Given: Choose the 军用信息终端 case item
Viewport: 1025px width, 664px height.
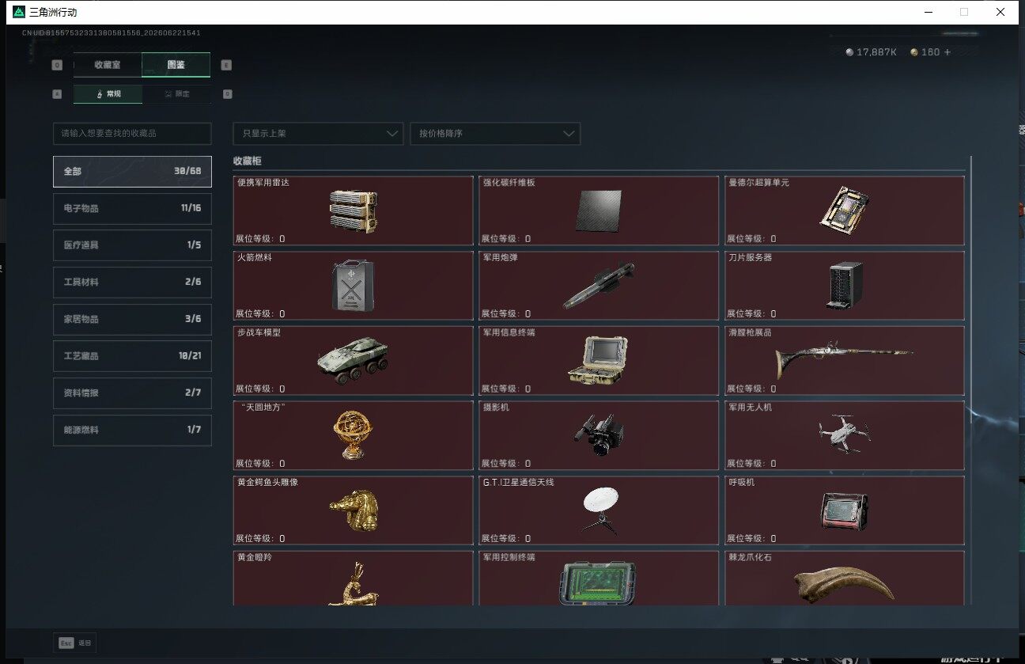Looking at the screenshot, I should click(x=599, y=360).
